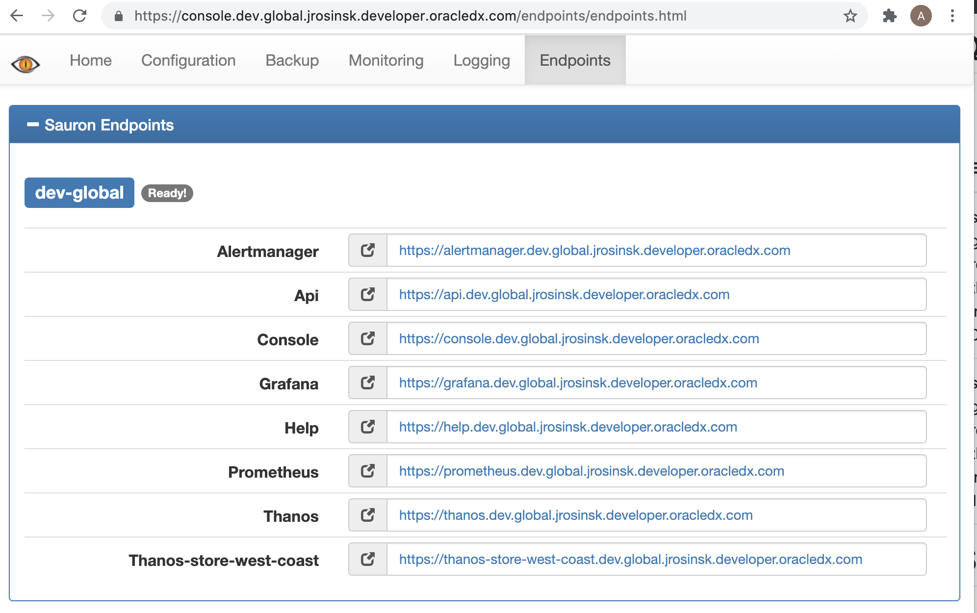Open the thanos.dev.global URL link
The height and width of the screenshot is (613, 977).
click(576, 515)
